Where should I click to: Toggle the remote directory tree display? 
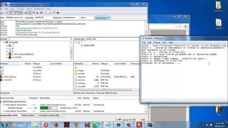tap(17, 13)
